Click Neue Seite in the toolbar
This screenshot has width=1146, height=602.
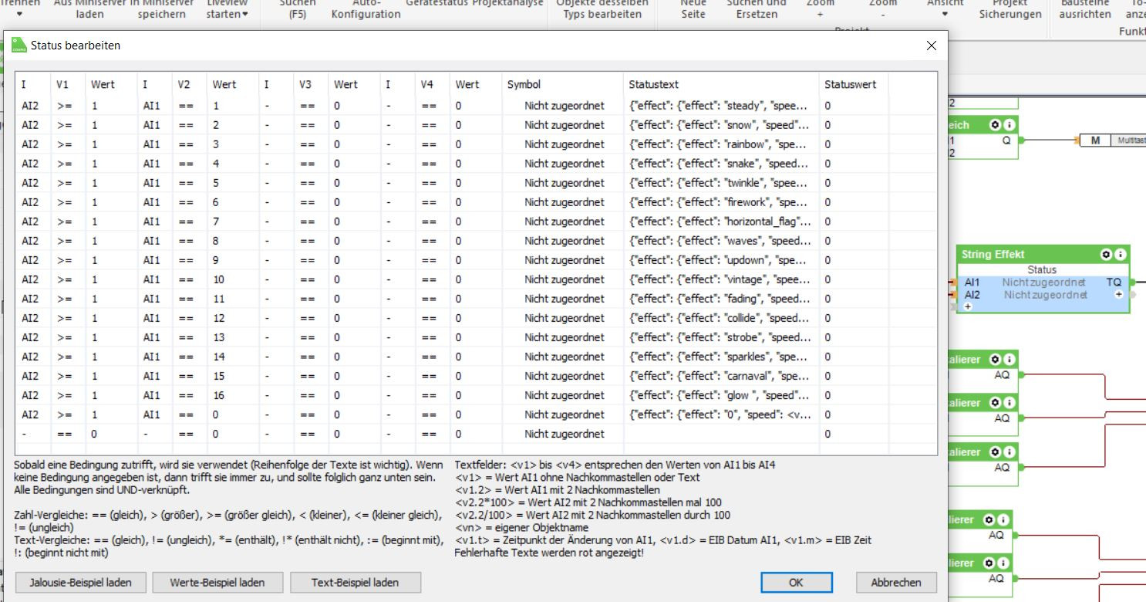693,9
